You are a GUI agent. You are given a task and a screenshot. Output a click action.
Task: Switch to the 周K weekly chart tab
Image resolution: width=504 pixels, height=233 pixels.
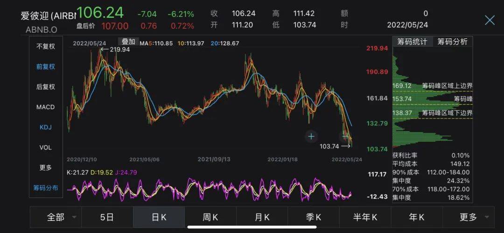click(210, 217)
